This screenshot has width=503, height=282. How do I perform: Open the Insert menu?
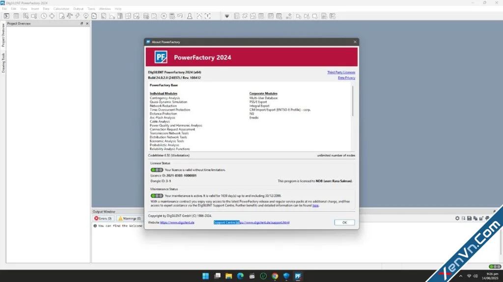(35, 9)
